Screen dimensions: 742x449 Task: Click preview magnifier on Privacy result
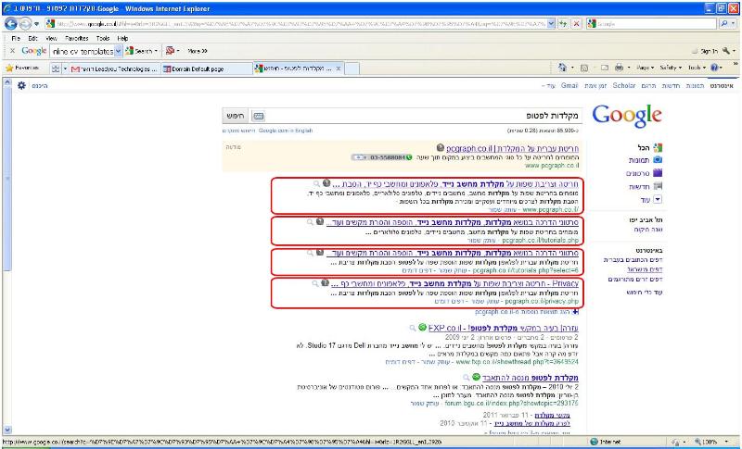click(x=314, y=284)
